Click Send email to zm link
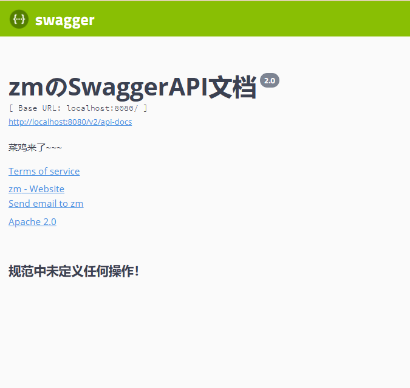The height and width of the screenshot is (388, 410). click(x=46, y=203)
